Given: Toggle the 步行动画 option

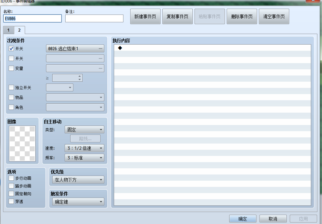Looking at the screenshot, I should tap(11, 178).
